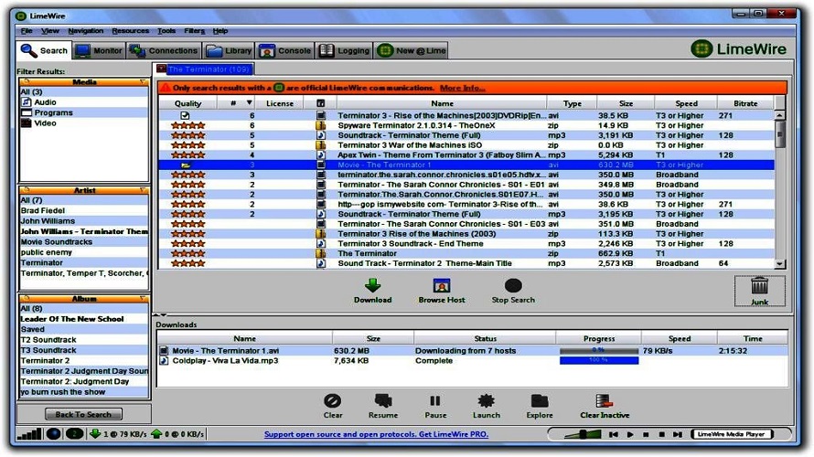
Task: Click the Video media filter icon
Action: (x=26, y=123)
